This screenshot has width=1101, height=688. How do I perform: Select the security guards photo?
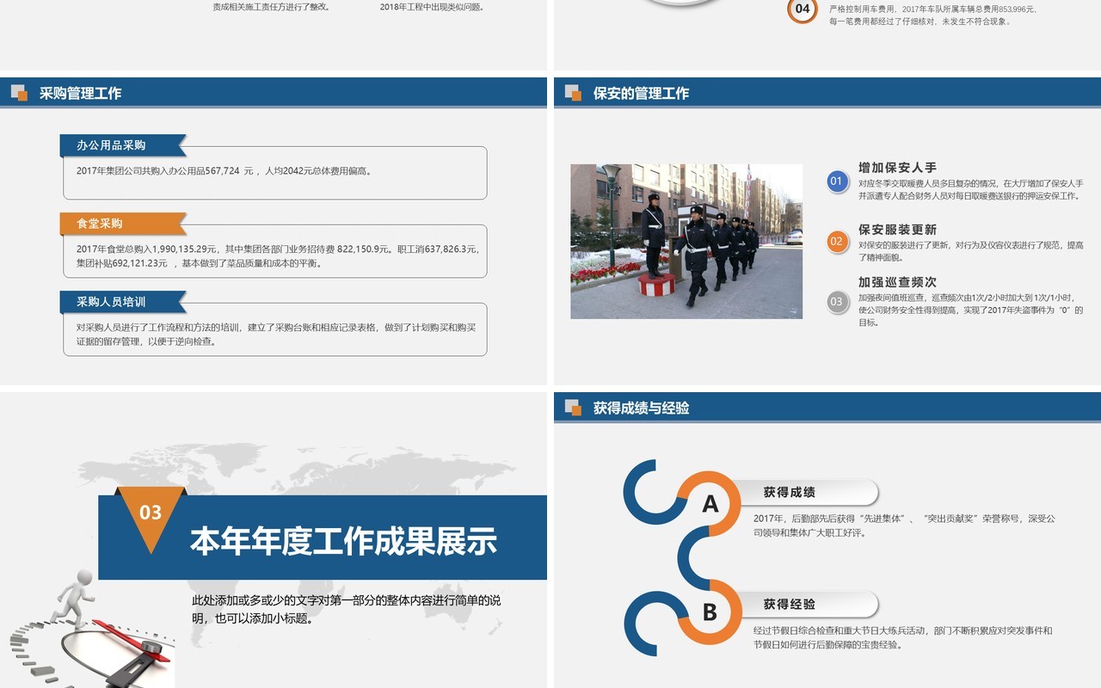[686, 242]
